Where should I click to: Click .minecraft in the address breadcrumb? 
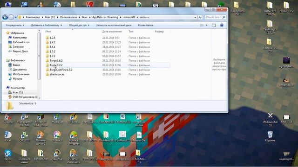(x=129, y=17)
